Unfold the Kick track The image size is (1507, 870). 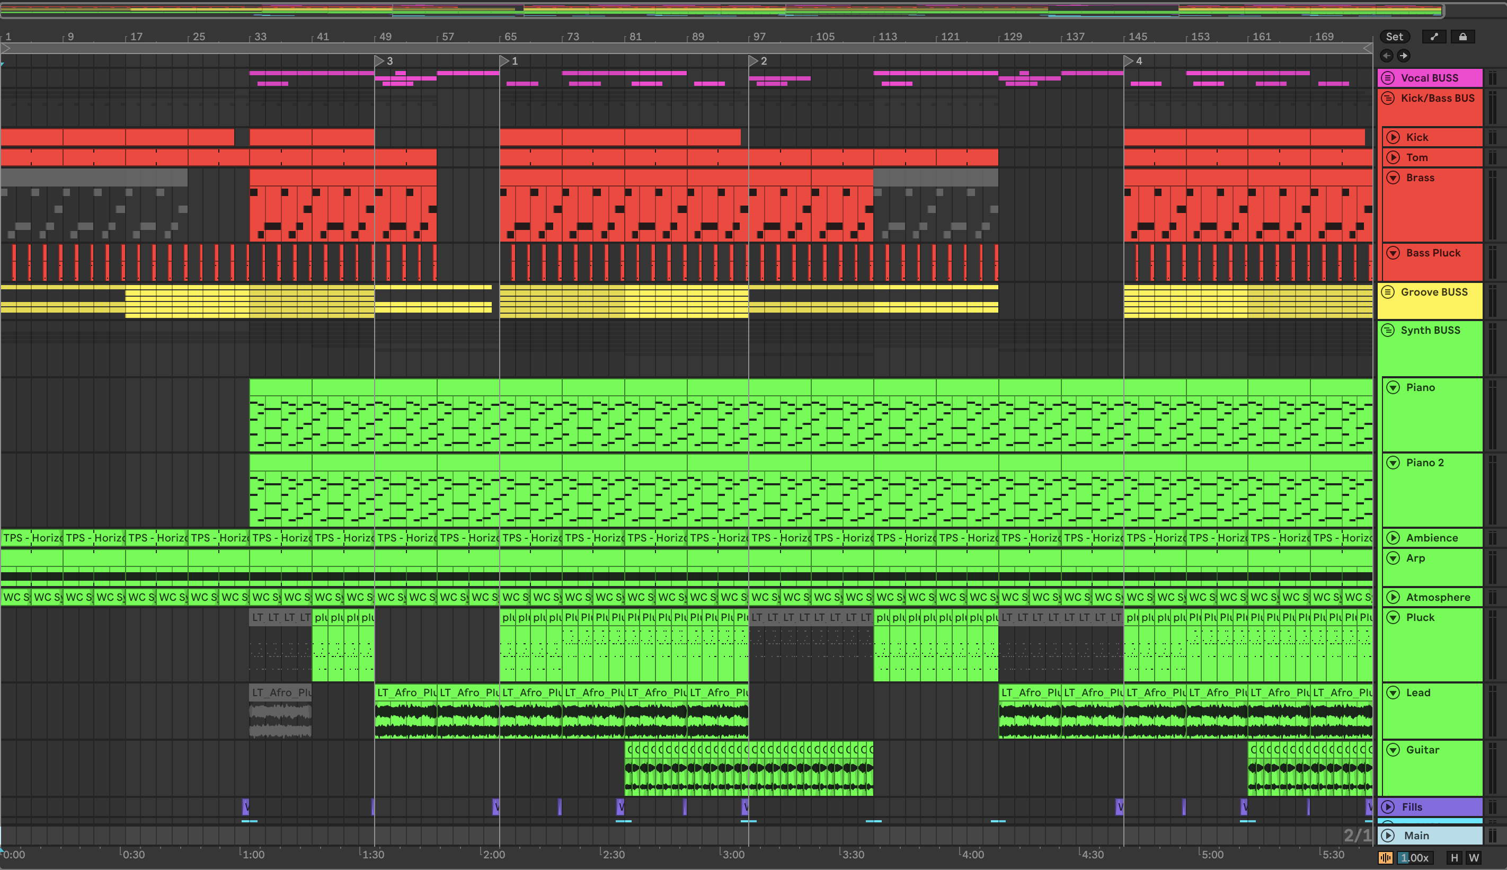(1394, 137)
